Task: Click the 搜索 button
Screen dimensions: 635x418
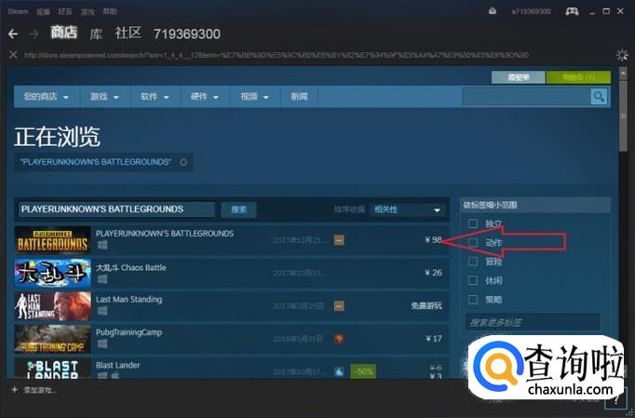Action: click(238, 209)
